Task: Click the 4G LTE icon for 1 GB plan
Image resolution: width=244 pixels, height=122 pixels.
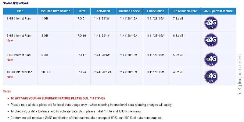Action: pyautogui.click(x=211, y=23)
